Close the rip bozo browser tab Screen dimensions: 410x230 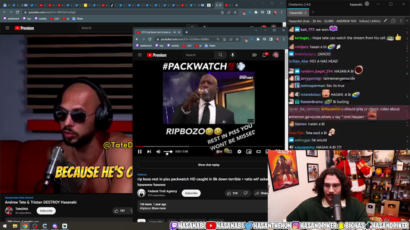tap(179, 32)
